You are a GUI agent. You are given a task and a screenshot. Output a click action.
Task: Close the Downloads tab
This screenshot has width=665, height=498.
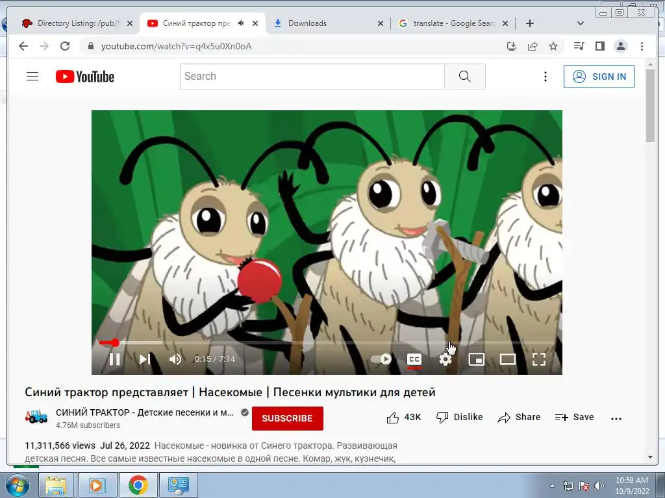[x=381, y=23]
